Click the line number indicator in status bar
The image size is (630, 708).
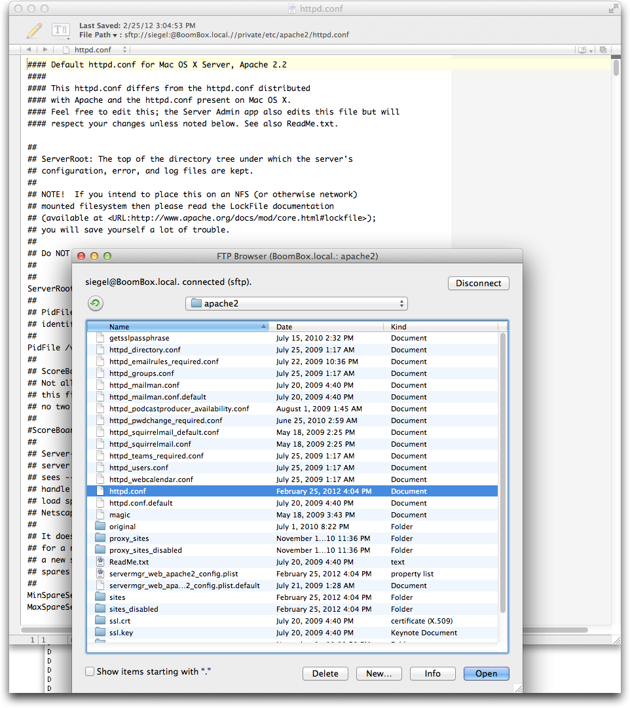(33, 639)
